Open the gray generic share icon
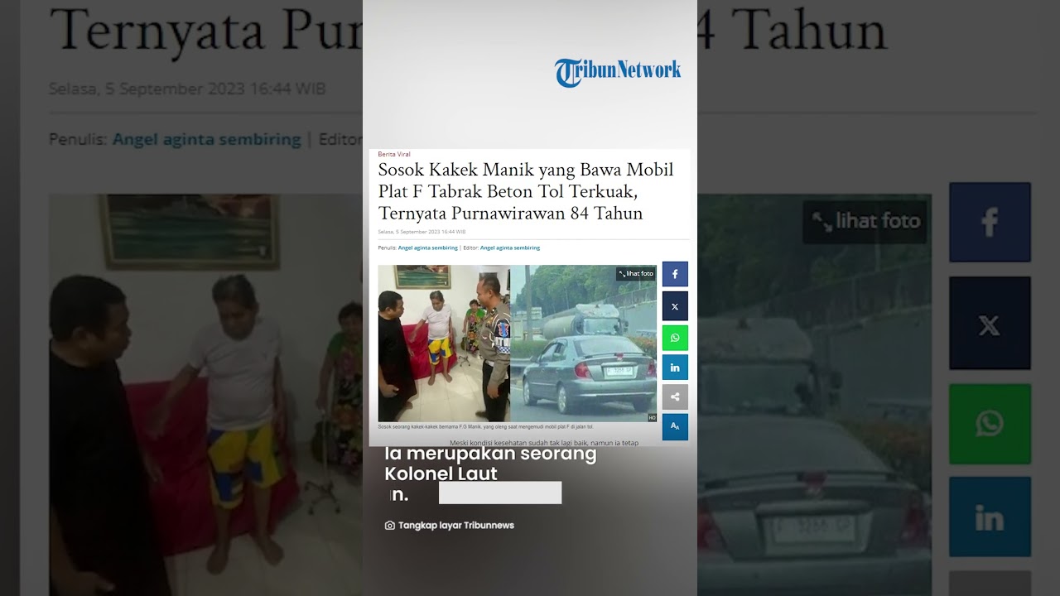 [x=675, y=397]
